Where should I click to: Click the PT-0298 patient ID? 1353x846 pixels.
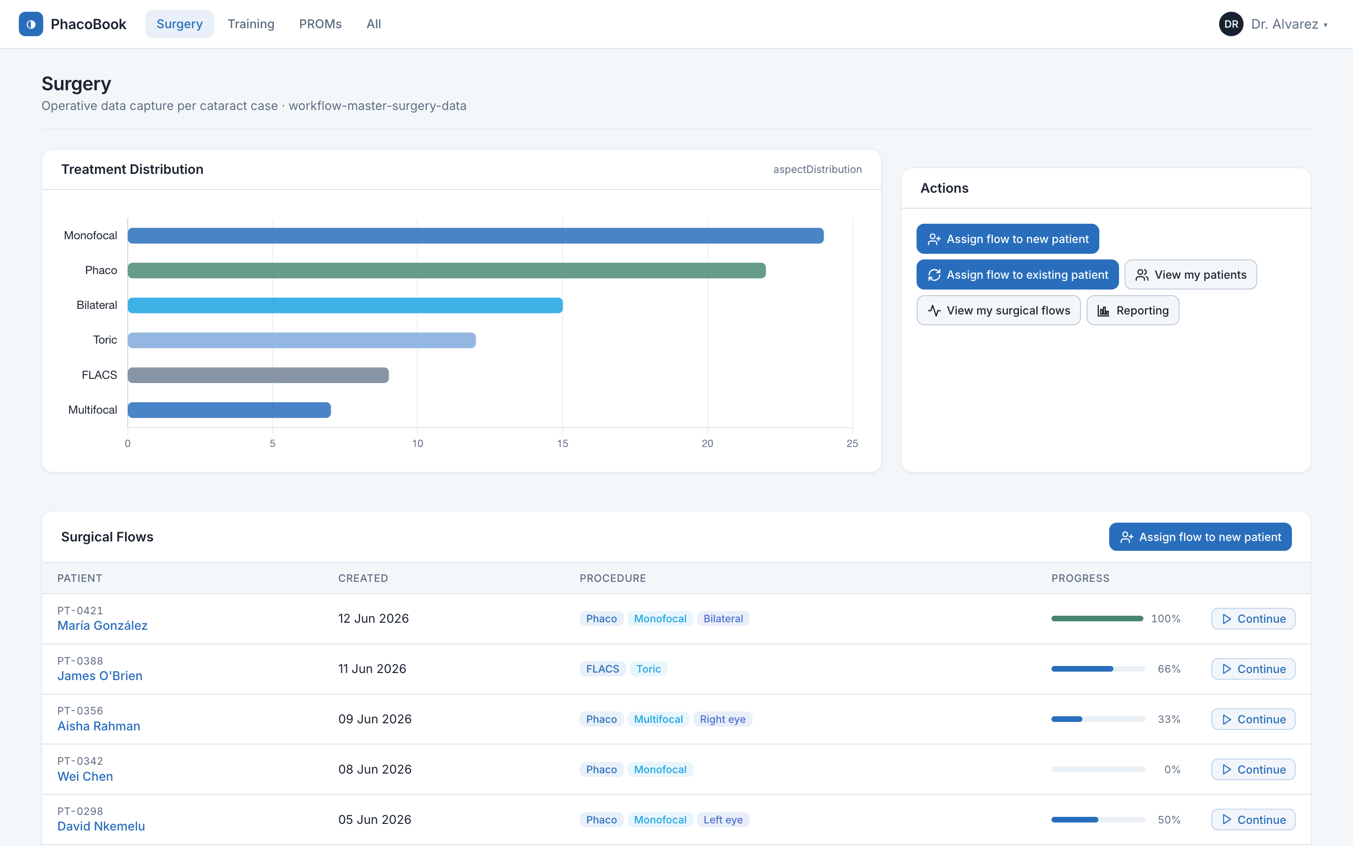pyautogui.click(x=80, y=811)
